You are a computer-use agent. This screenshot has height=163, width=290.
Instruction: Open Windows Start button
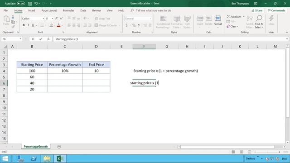click(x=5, y=158)
